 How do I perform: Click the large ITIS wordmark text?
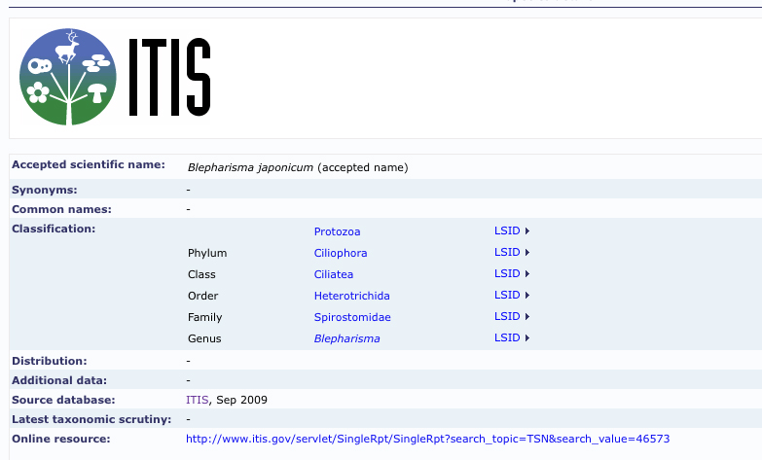(169, 77)
